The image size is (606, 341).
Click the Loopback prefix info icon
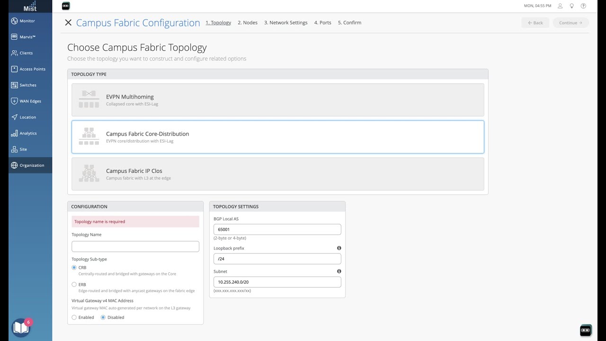339,248
